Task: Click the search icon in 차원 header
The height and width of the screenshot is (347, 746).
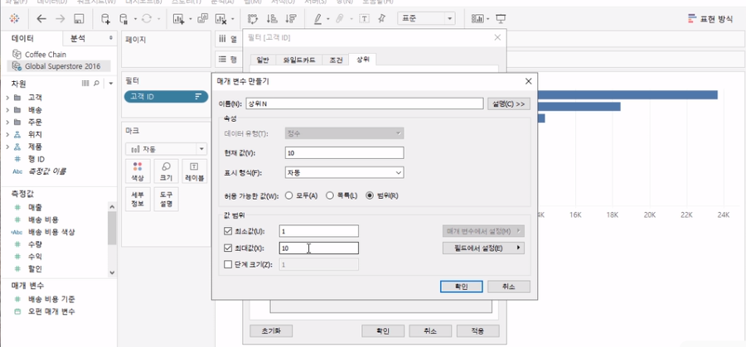Action: click(x=97, y=83)
